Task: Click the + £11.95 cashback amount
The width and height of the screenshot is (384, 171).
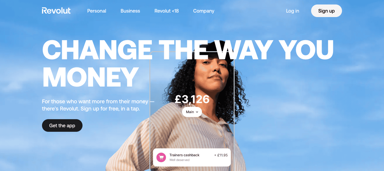Action: pyautogui.click(x=221, y=155)
